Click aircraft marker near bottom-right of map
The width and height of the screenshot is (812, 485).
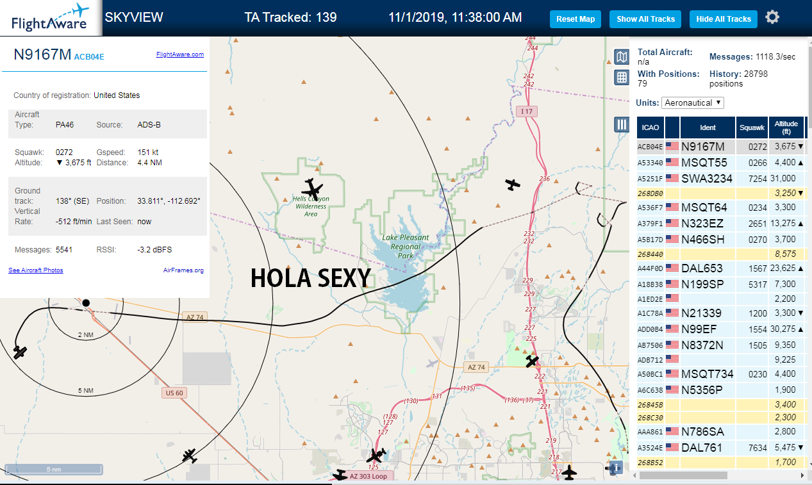tap(569, 473)
